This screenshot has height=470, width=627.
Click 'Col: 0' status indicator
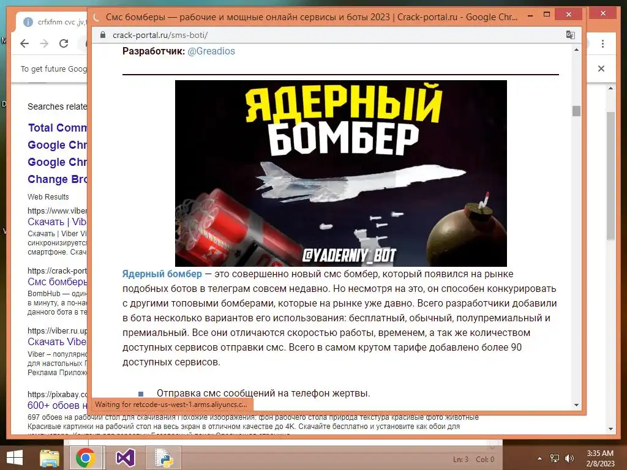coord(485,460)
